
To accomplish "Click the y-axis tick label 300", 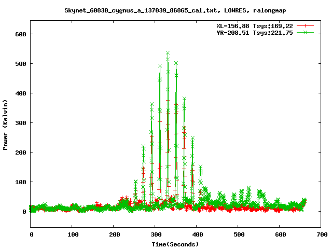I will tap(21, 123).
